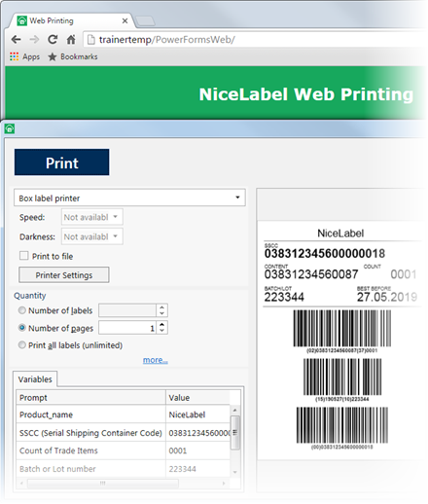This screenshot has width=428, height=504.
Task: Click the variables vertical scrollbar thumb
Action: 235,433
